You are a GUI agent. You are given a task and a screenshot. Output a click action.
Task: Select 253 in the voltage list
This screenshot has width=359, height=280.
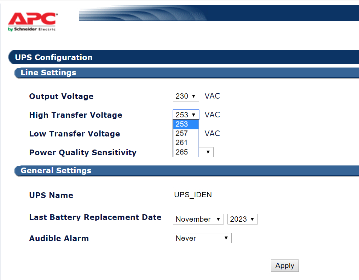pos(185,124)
